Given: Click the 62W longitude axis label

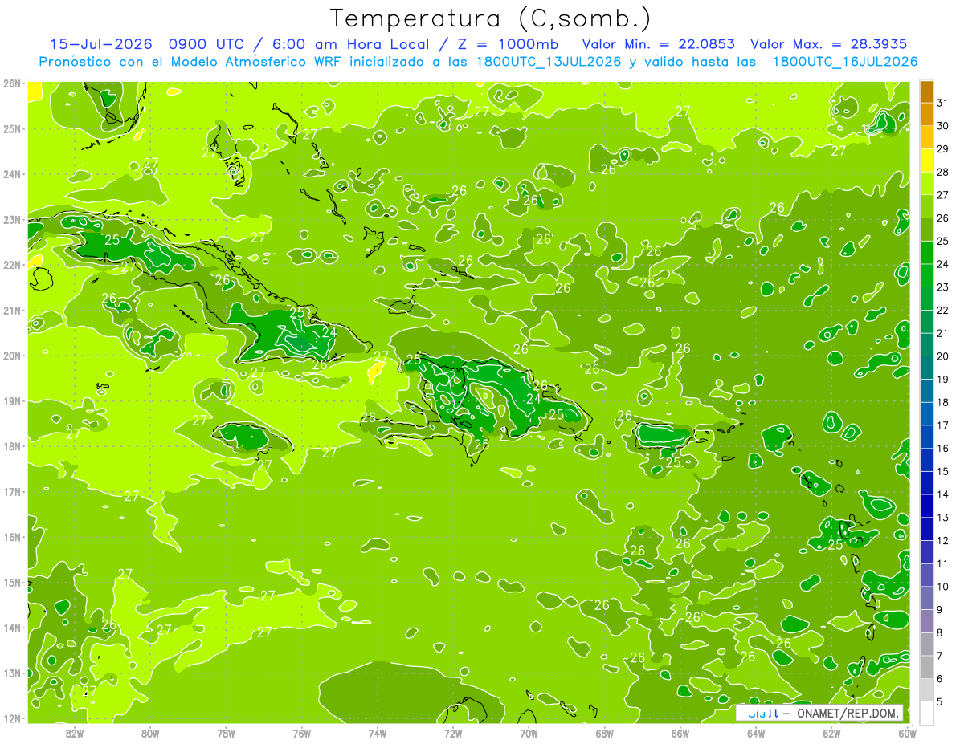Looking at the screenshot, I should tap(831, 734).
